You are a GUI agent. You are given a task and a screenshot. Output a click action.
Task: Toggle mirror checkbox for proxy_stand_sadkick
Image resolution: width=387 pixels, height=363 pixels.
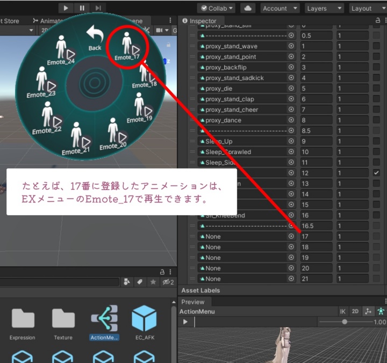[x=376, y=78]
